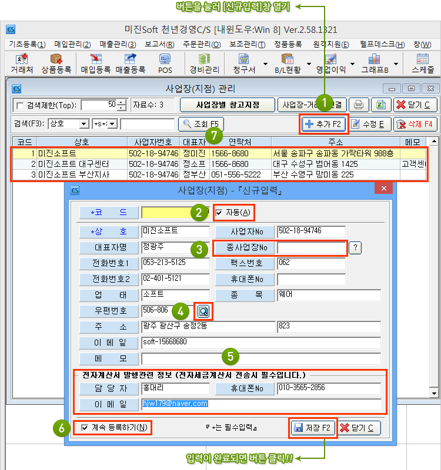This screenshot has height=470, width=441.
Task: Open the 스케줄 toolbar icon
Action: pos(423,64)
